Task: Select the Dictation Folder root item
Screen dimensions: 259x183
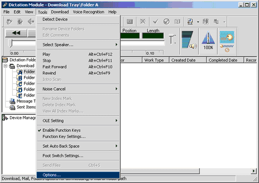Action: tap(19, 60)
